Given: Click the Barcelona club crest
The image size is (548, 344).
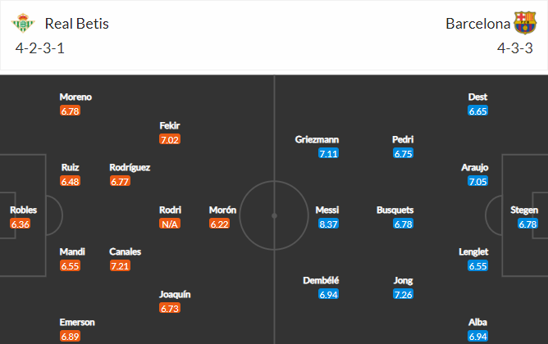Looking at the screenshot, I should tap(525, 23).
